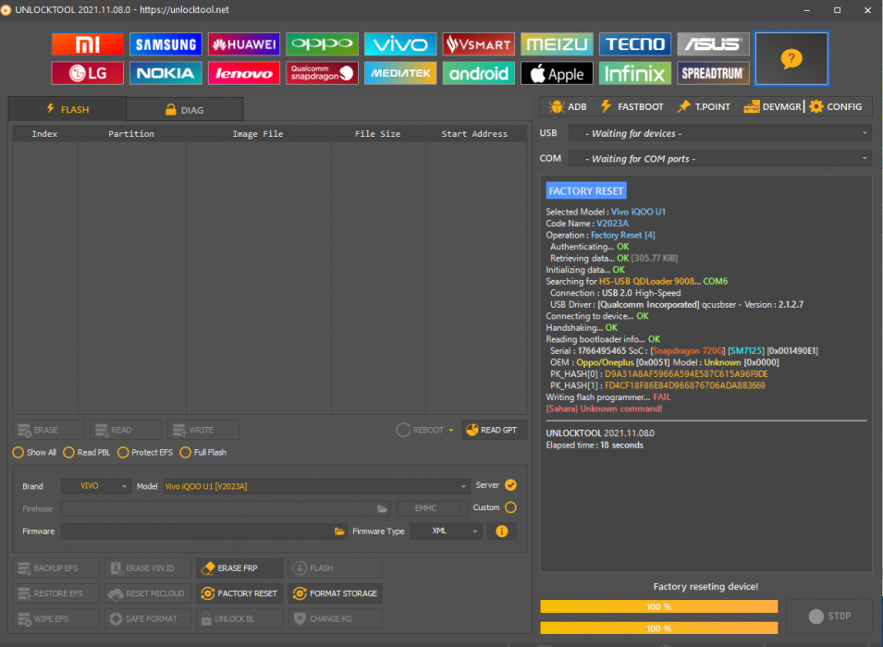Click the Index column header
The image size is (883, 647).
tap(44, 134)
